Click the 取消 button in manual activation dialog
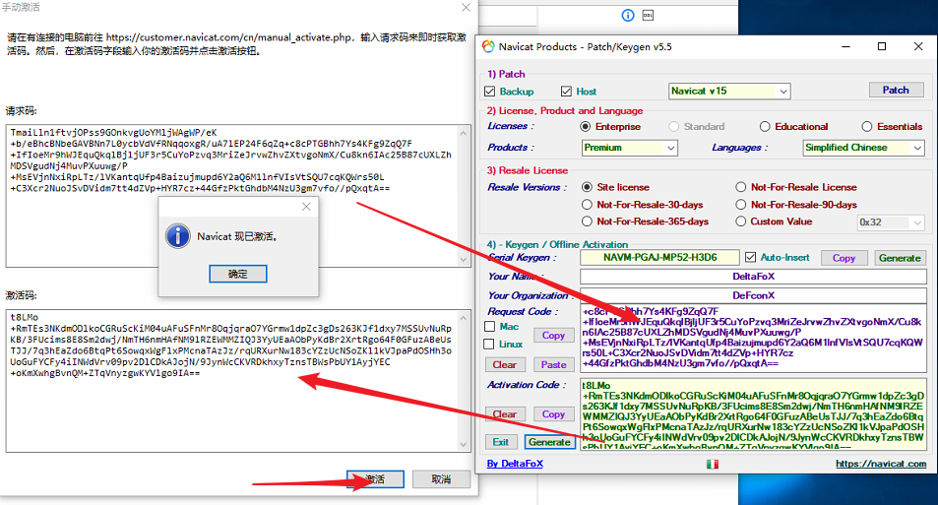This screenshot has height=505, width=938. 441,479
